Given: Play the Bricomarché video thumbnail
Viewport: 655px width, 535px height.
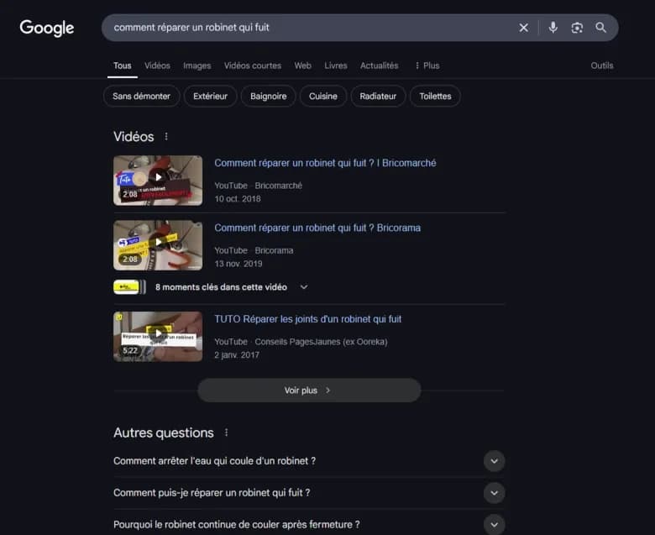Looking at the screenshot, I should pos(158,181).
